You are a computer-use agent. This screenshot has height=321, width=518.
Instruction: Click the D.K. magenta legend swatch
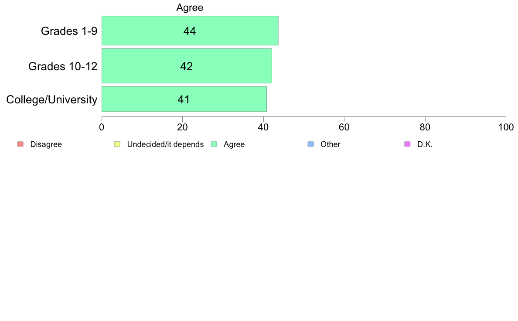click(407, 144)
